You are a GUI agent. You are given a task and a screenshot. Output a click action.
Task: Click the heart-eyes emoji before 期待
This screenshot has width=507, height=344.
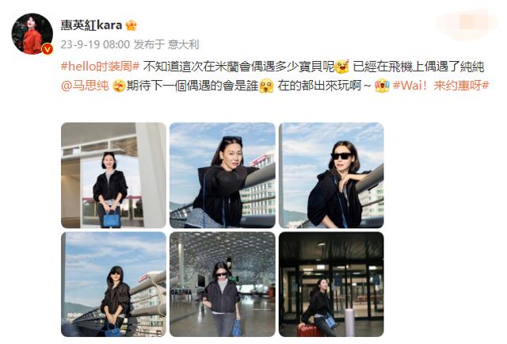[x=119, y=86]
